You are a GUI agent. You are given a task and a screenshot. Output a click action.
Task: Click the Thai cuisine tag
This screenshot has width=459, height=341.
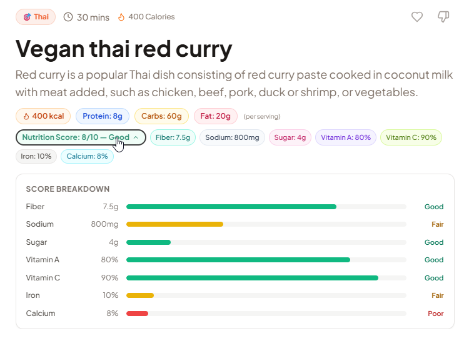[36, 17]
